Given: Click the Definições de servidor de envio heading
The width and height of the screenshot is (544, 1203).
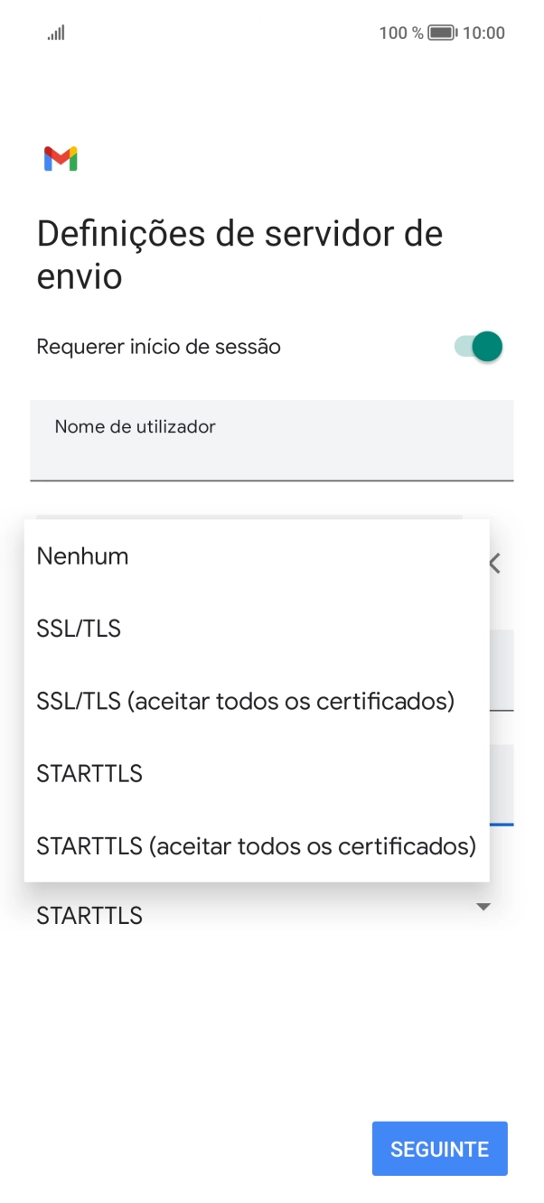Looking at the screenshot, I should tap(239, 255).
